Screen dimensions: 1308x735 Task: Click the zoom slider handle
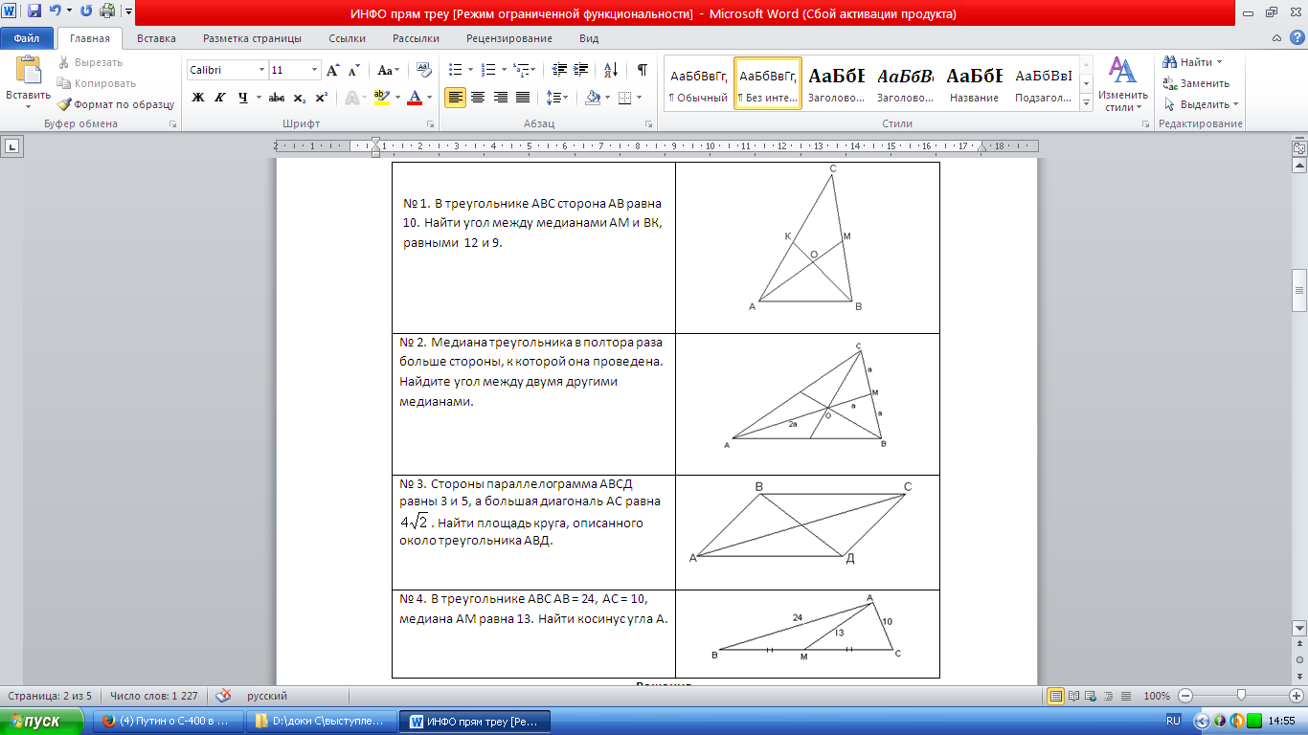point(1241,696)
